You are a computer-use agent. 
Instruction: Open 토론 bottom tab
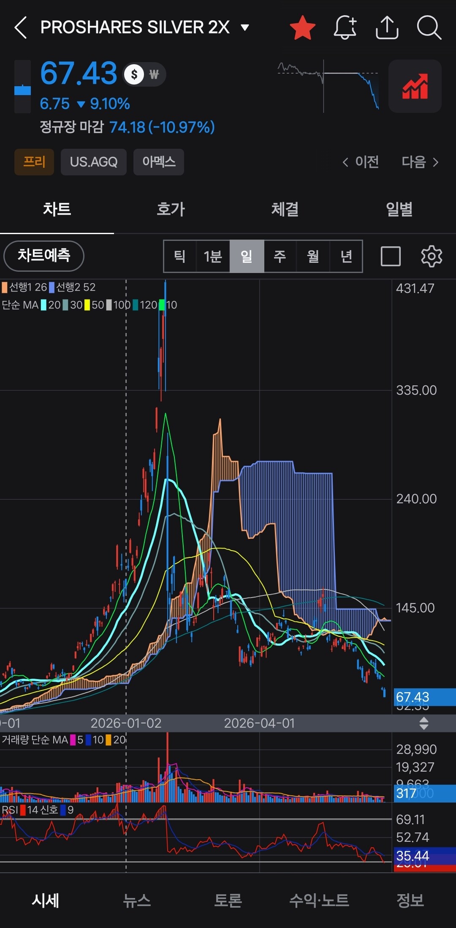[x=228, y=901]
